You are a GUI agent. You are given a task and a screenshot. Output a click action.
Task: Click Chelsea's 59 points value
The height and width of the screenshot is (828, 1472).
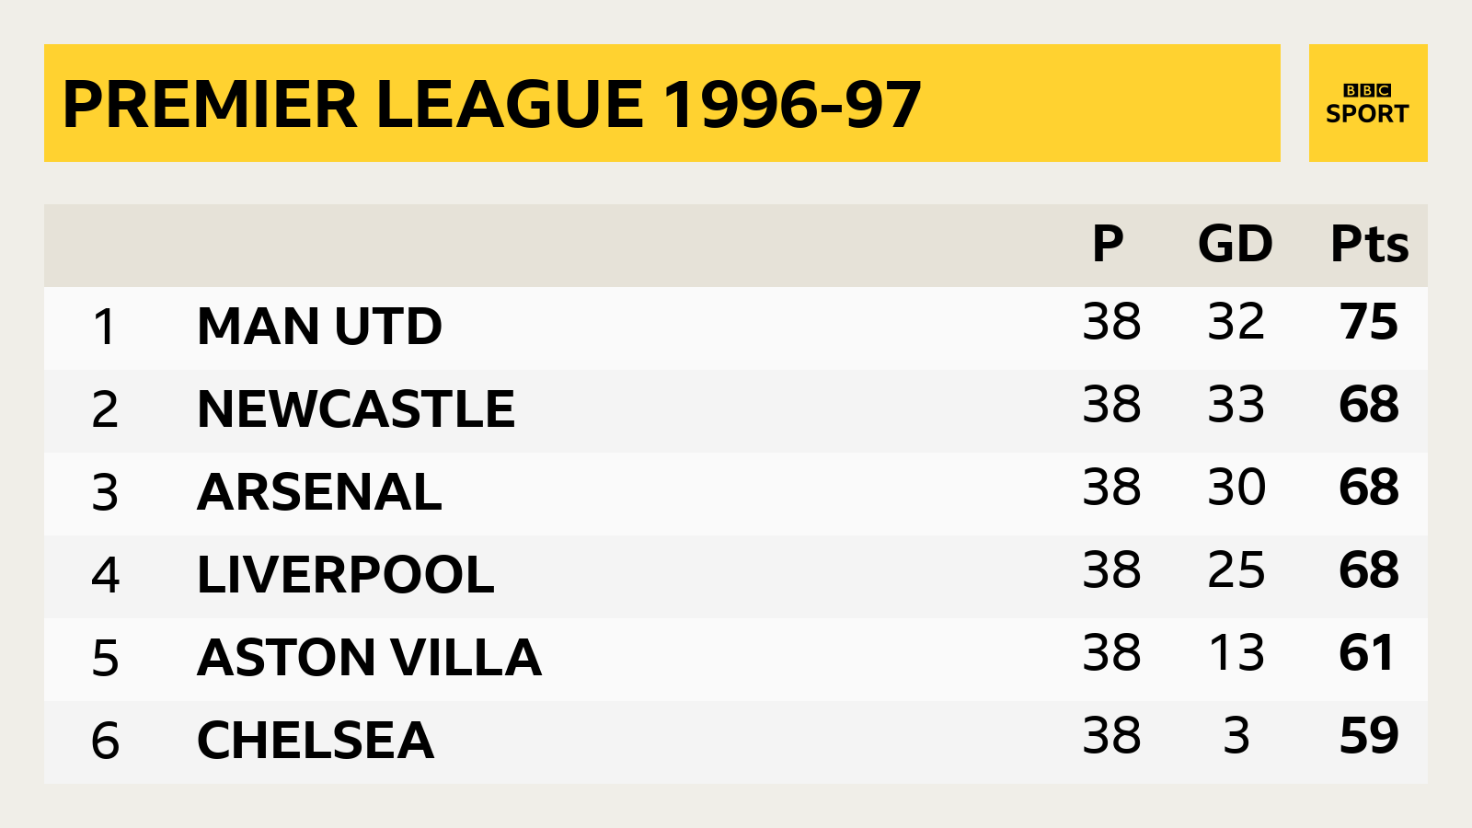[x=1369, y=736]
